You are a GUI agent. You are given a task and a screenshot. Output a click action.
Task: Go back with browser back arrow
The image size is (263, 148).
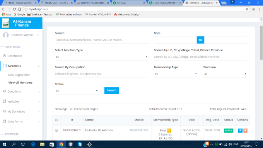click(x=3, y=9)
